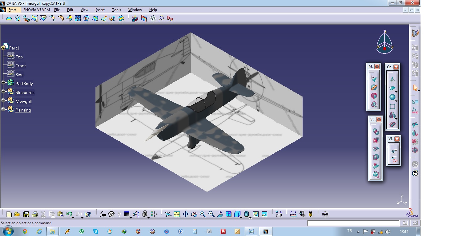
Task: Open the view mode shading dropdown arrow
Action: pos(250,218)
